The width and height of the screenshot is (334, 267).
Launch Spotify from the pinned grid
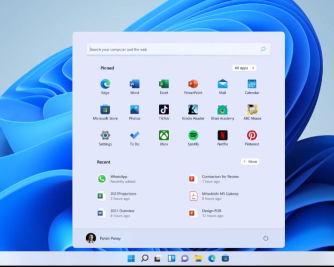point(193,136)
